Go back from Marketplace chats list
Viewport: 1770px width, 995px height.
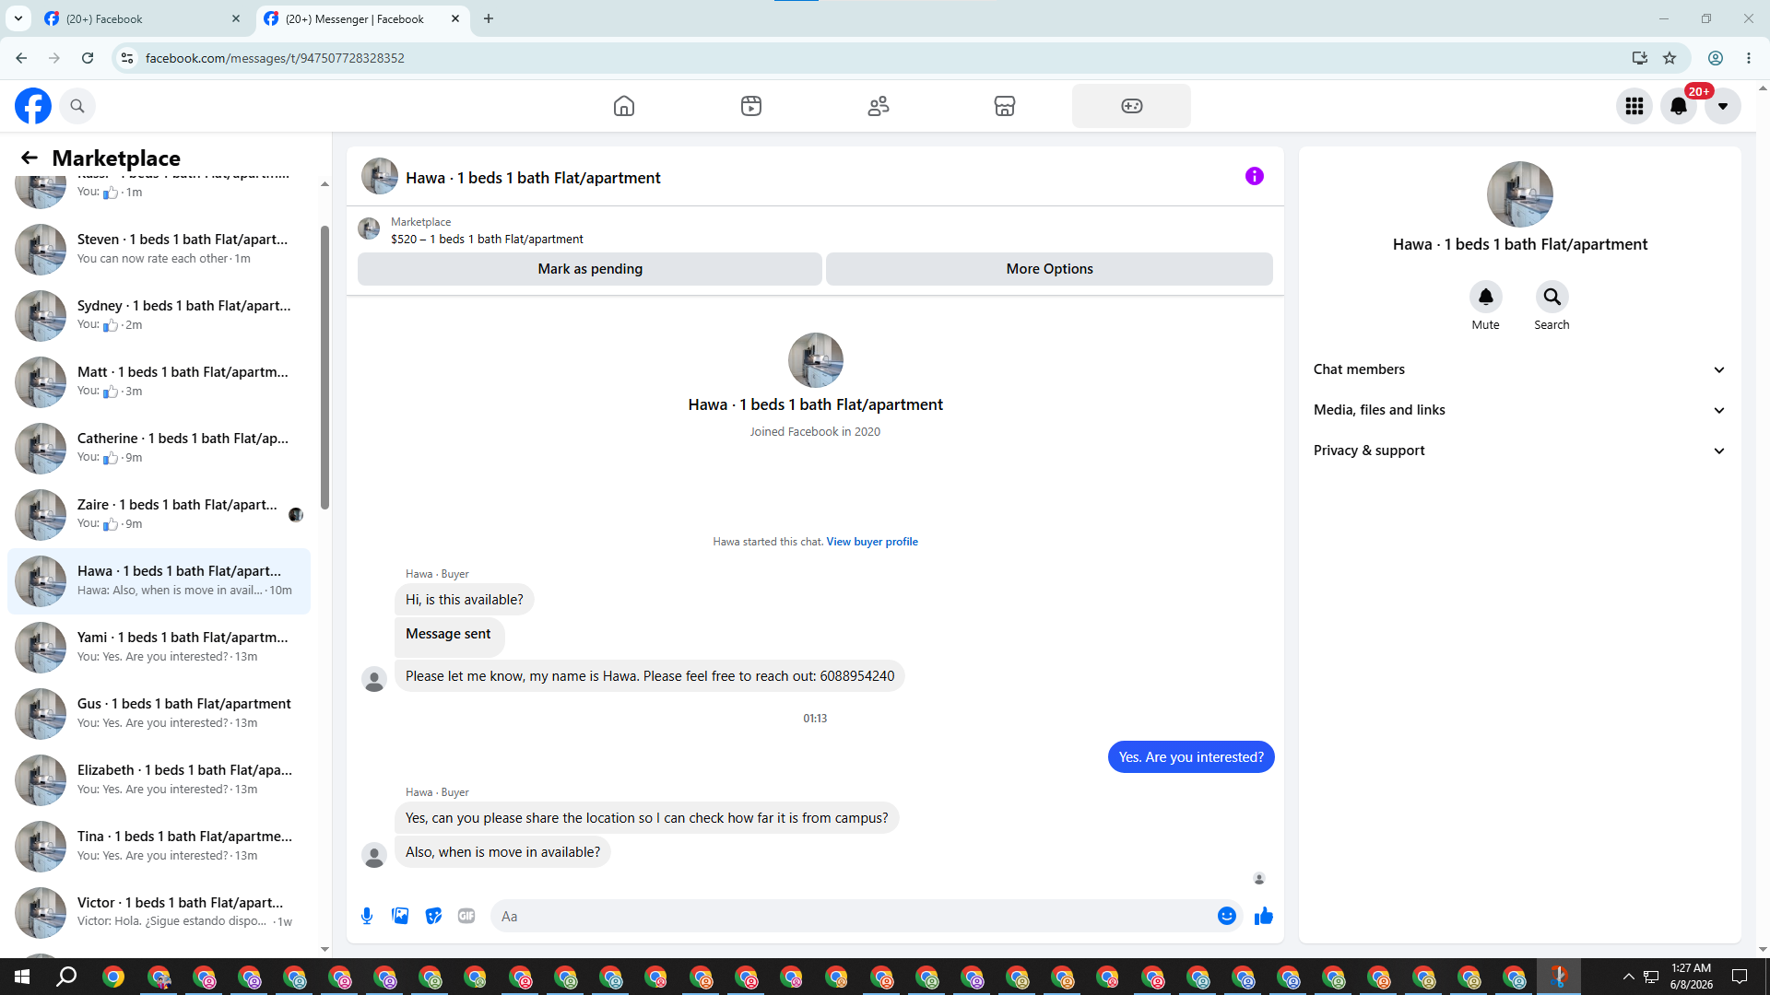coord(29,158)
